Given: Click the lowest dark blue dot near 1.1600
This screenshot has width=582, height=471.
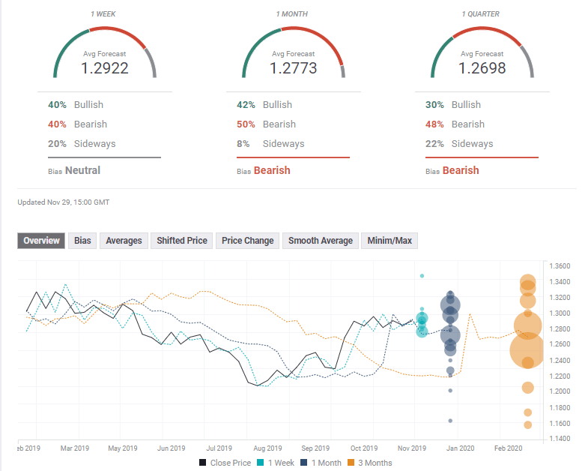Looking at the screenshot, I should 450,421.
